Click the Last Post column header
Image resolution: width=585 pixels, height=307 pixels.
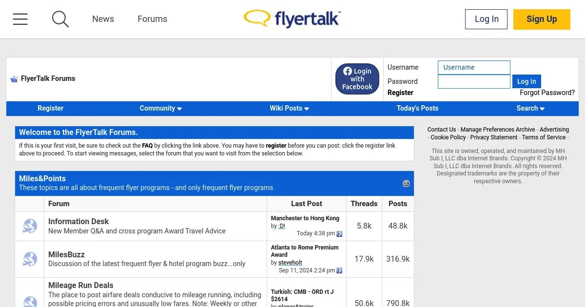coord(307,204)
